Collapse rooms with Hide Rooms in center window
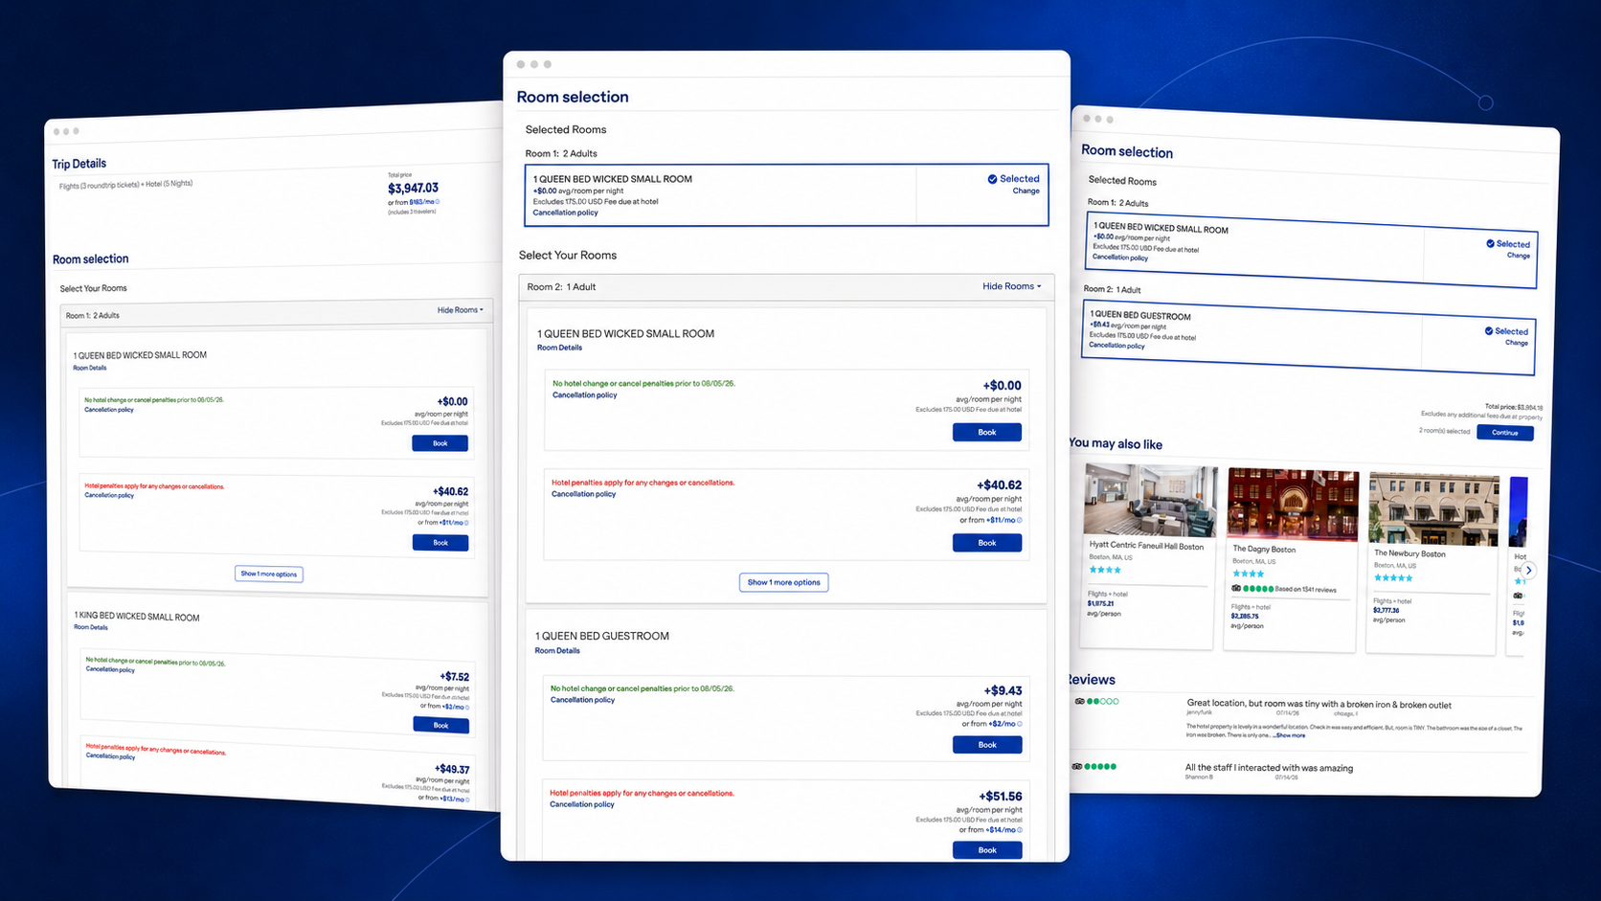The width and height of the screenshot is (1601, 901). click(1011, 286)
